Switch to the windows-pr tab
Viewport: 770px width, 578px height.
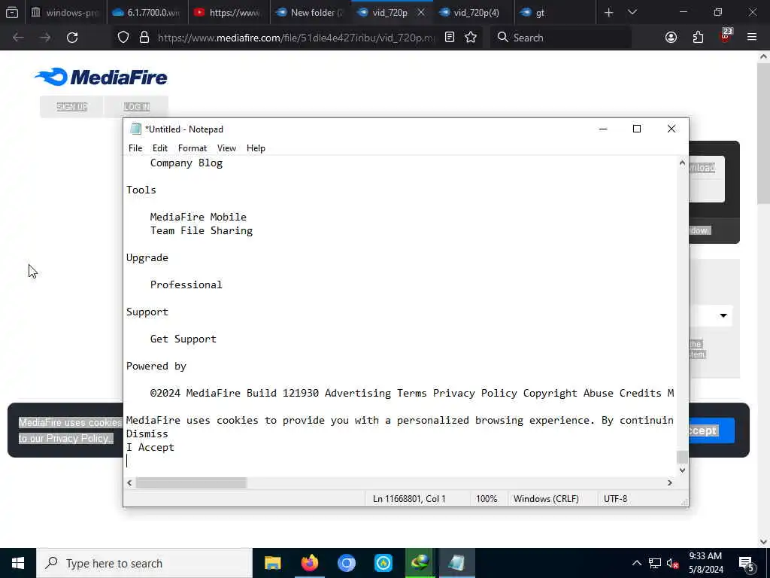click(x=66, y=12)
